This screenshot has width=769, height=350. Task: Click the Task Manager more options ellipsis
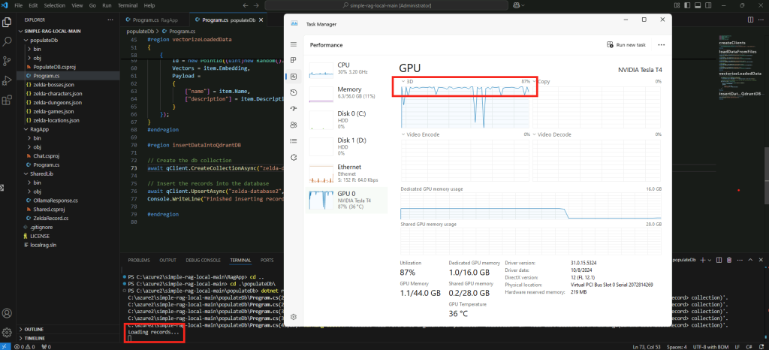coord(661,44)
